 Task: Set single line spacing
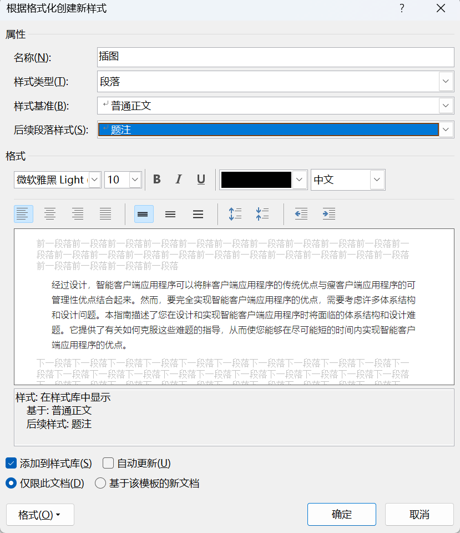144,214
